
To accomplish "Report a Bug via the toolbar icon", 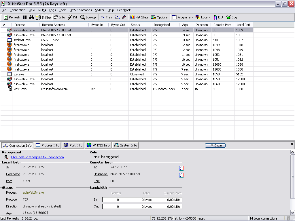I will coord(232,17).
